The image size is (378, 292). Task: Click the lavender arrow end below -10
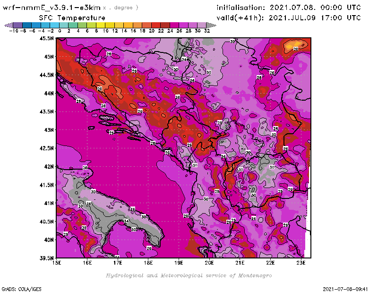click(9, 25)
